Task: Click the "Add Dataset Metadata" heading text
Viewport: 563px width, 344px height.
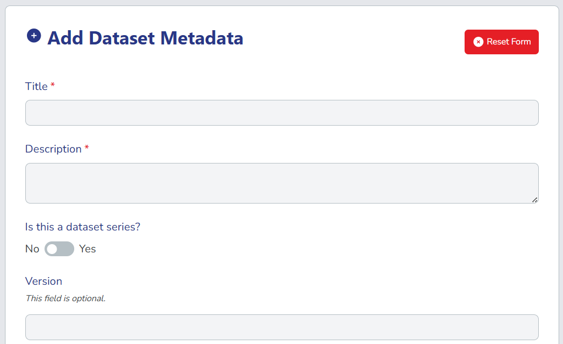Action: pyautogui.click(x=145, y=38)
